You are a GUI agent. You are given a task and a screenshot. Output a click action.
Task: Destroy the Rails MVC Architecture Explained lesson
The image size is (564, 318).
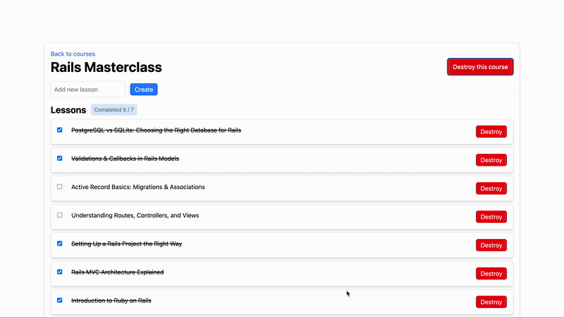click(491, 274)
